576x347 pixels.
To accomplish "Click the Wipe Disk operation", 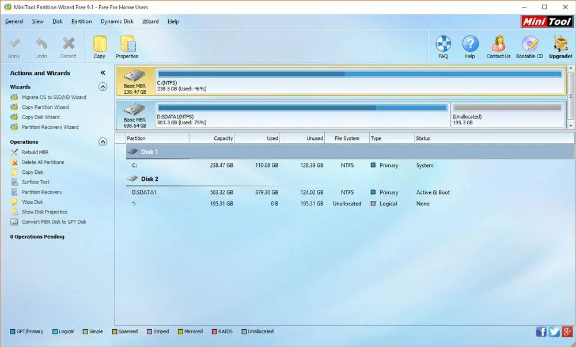I will pos(32,202).
